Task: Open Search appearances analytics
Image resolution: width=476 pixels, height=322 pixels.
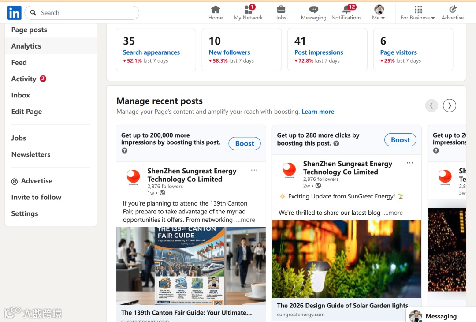Action: pos(151,52)
